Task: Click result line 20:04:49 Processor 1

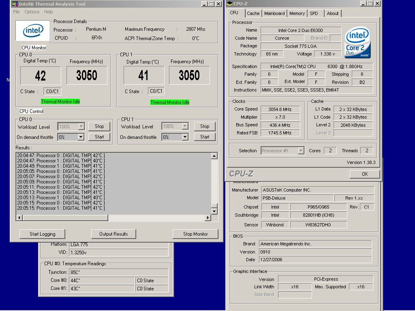Action: [x=61, y=166]
